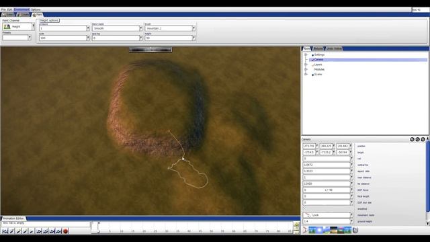Switch to the Paint tab

point(38,15)
